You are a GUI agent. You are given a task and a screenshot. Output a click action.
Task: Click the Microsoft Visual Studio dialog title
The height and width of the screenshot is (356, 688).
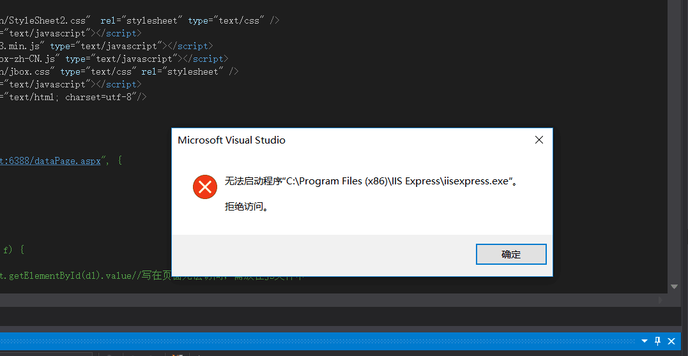point(232,140)
